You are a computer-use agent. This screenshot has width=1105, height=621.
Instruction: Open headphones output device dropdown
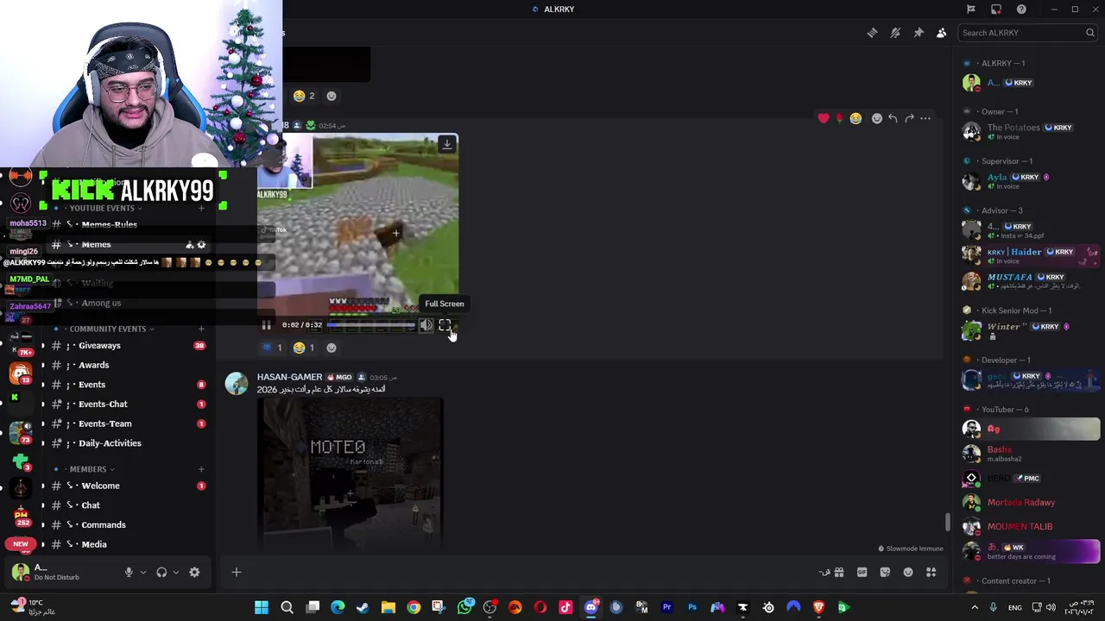point(176,572)
